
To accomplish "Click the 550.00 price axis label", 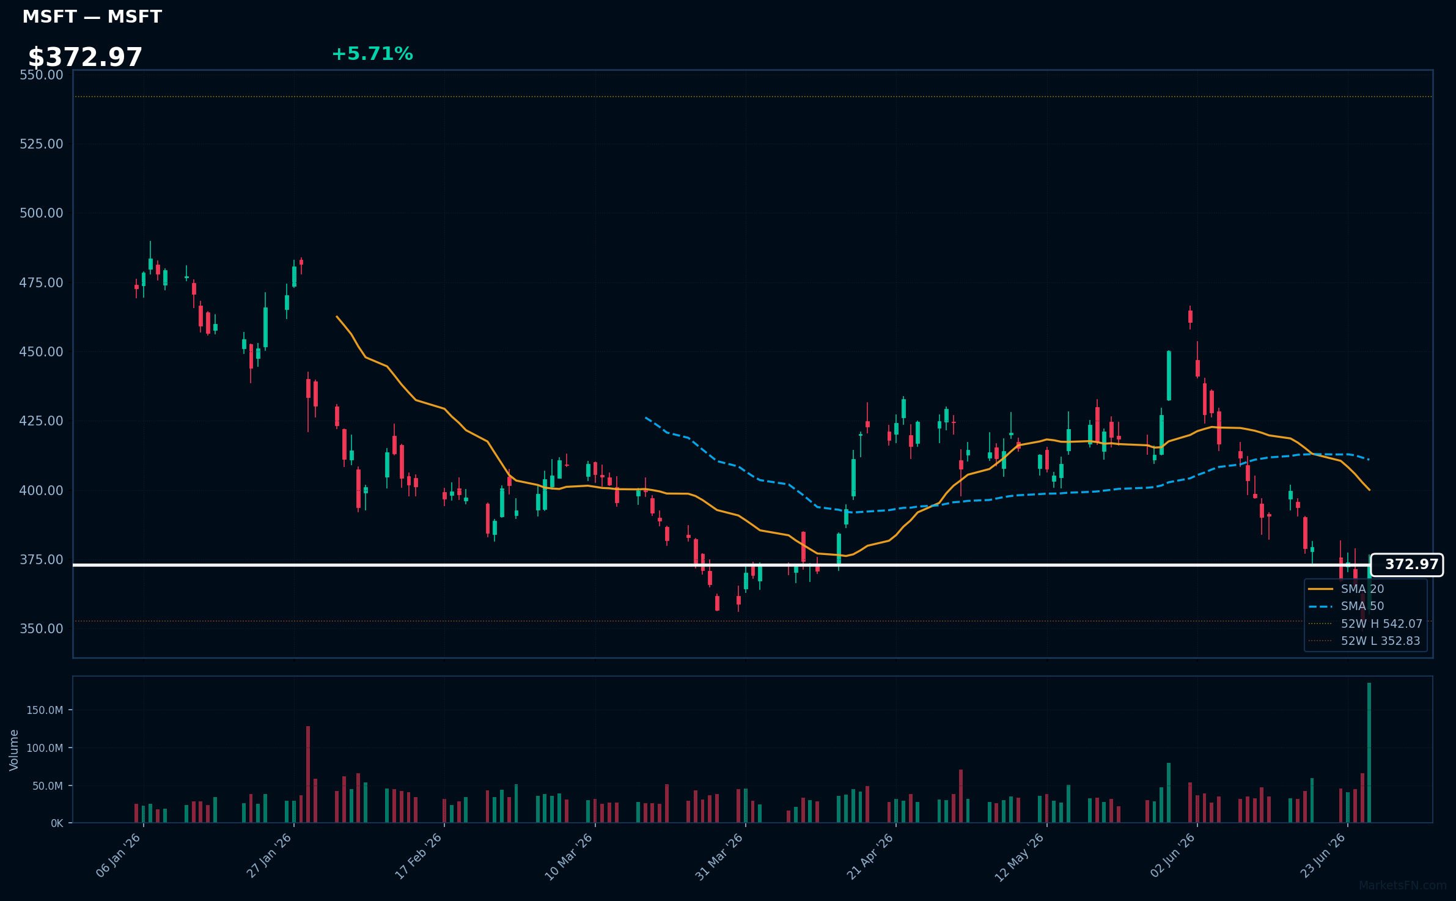I will pyautogui.click(x=42, y=75).
